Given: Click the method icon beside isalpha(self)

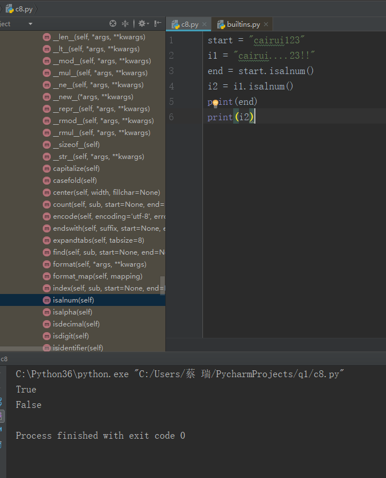Looking at the screenshot, I should tap(47, 312).
